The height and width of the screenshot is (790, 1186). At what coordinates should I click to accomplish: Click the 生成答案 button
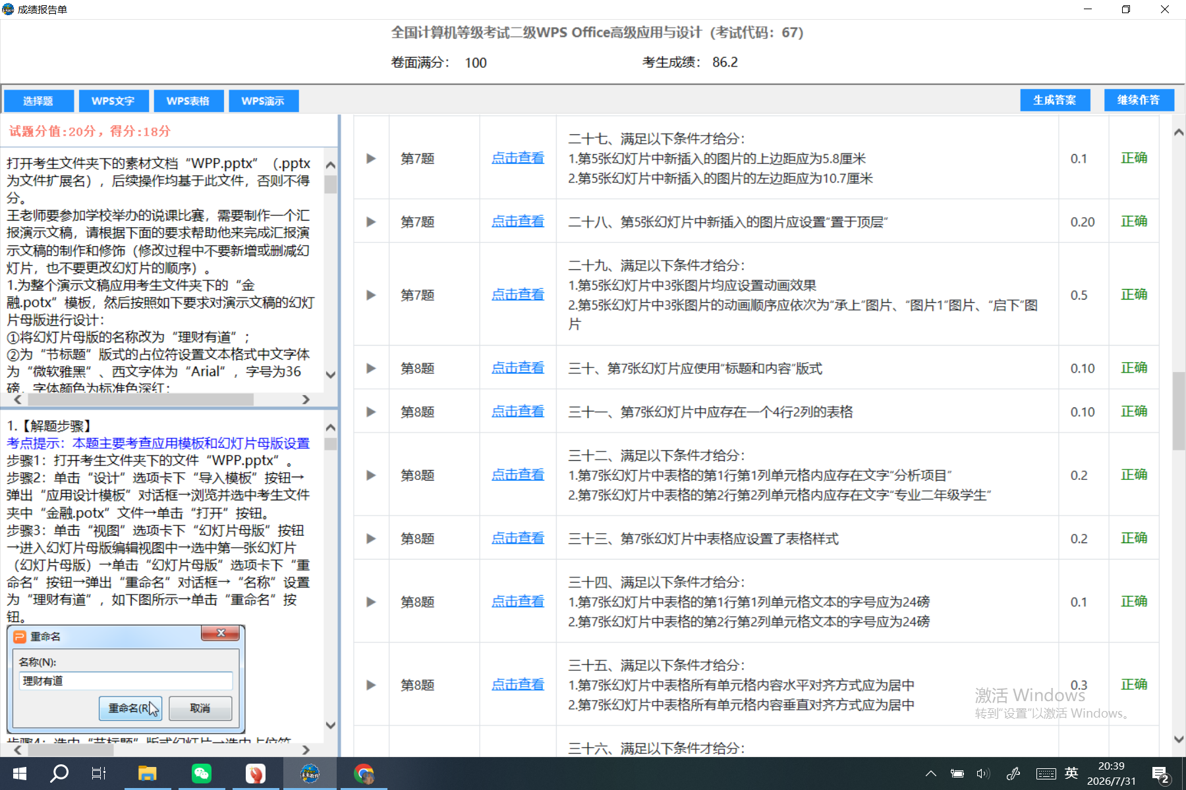click(1055, 100)
